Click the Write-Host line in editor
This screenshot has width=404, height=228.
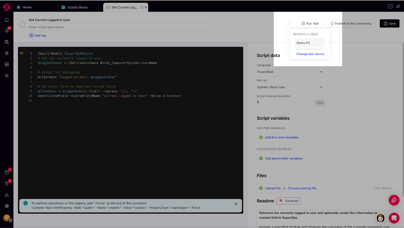[x=78, y=77]
